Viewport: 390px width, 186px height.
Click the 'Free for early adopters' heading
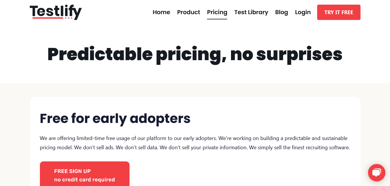(115, 119)
